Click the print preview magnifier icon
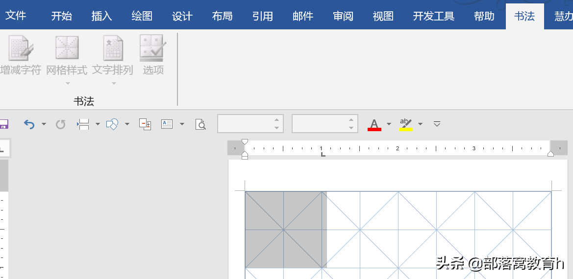 (200, 124)
